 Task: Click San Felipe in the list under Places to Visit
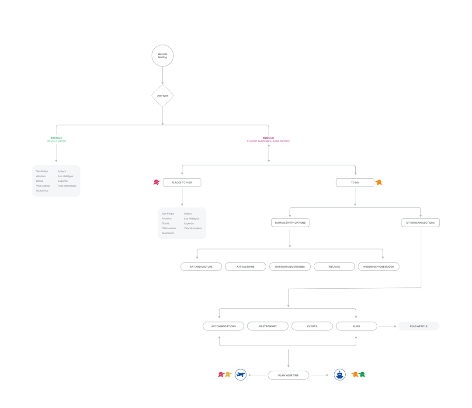pyautogui.click(x=168, y=214)
